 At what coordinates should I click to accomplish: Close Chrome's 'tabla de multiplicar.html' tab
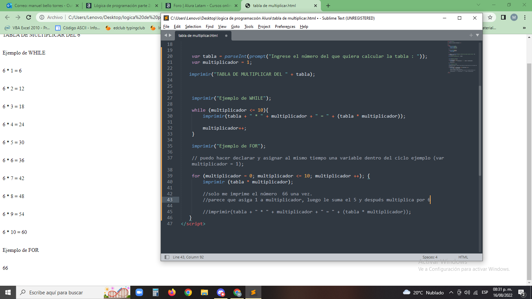pyautogui.click(x=316, y=6)
